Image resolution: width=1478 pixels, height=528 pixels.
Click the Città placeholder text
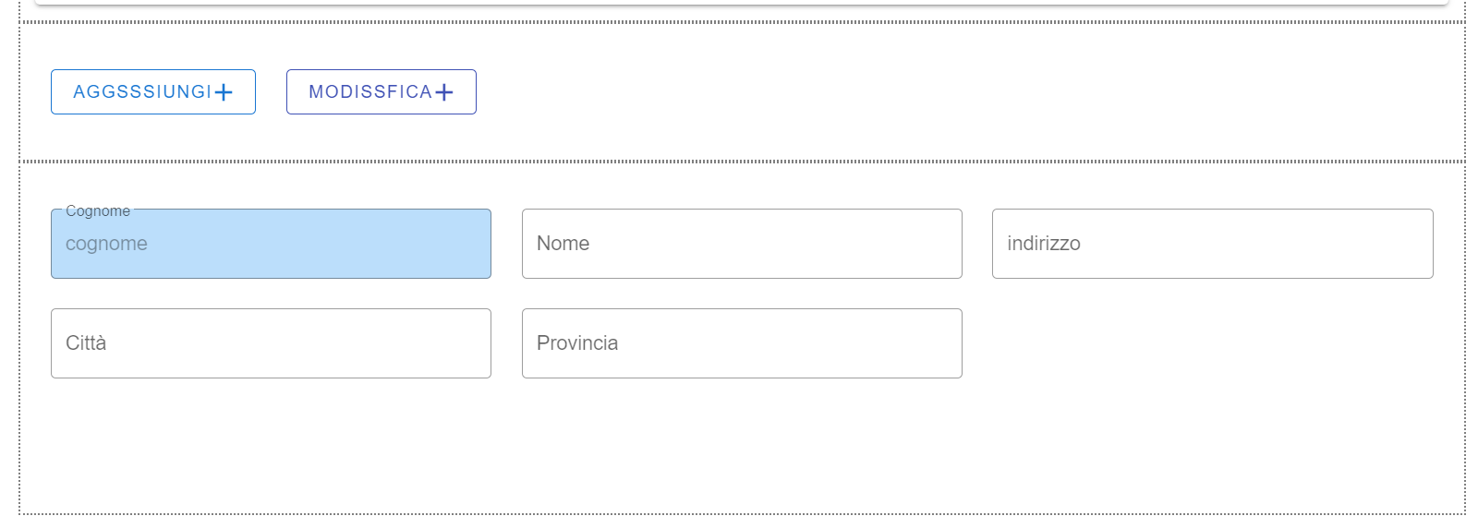tap(86, 343)
